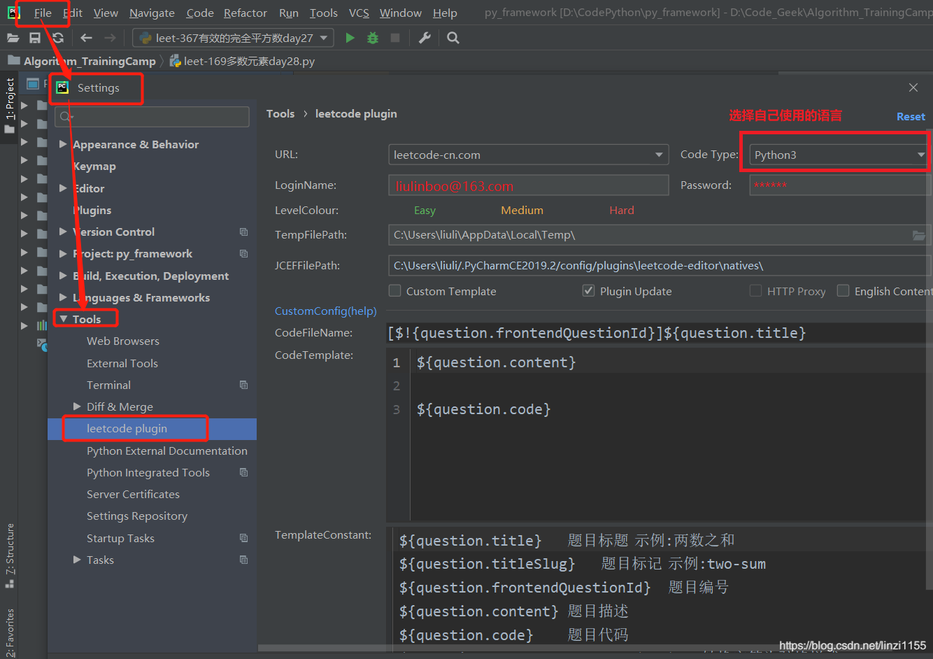Click the LoginName input field
933x659 pixels.
pyautogui.click(x=528, y=185)
